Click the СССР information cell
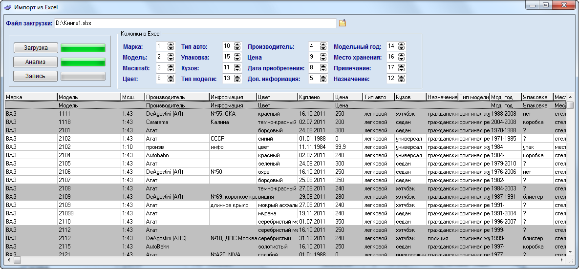Image resolution: width=579 pixels, height=269 pixels. coord(233,138)
